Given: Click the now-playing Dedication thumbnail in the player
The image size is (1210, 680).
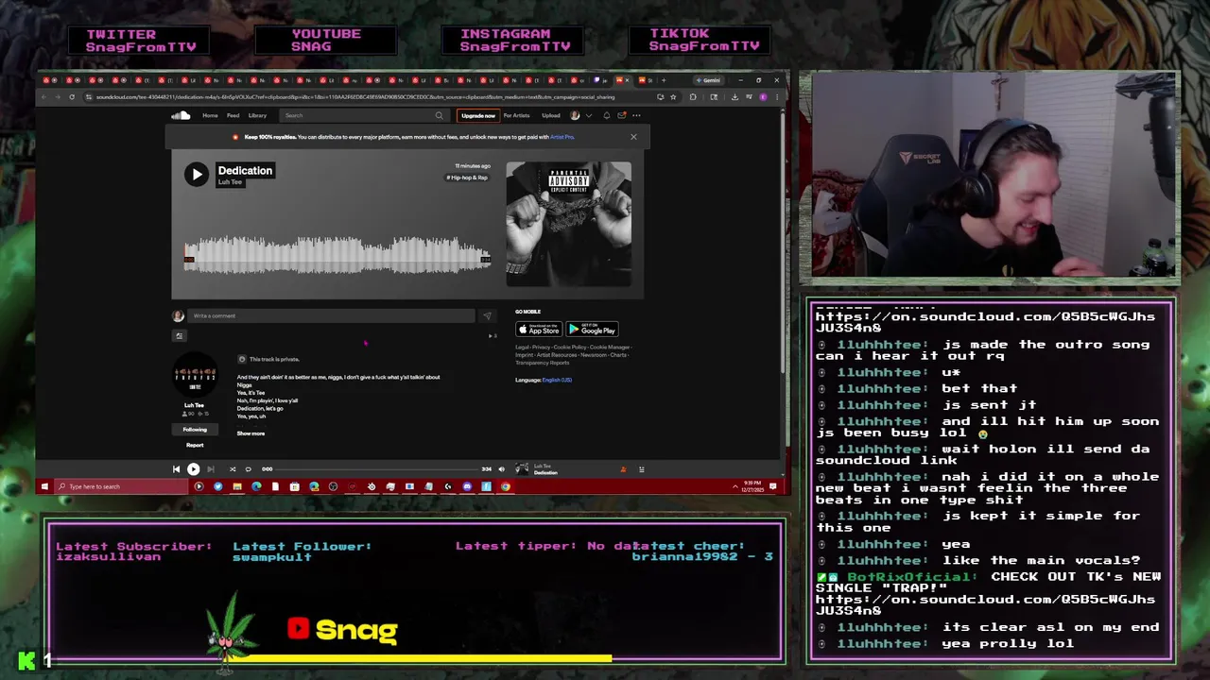Looking at the screenshot, I should coord(522,468).
